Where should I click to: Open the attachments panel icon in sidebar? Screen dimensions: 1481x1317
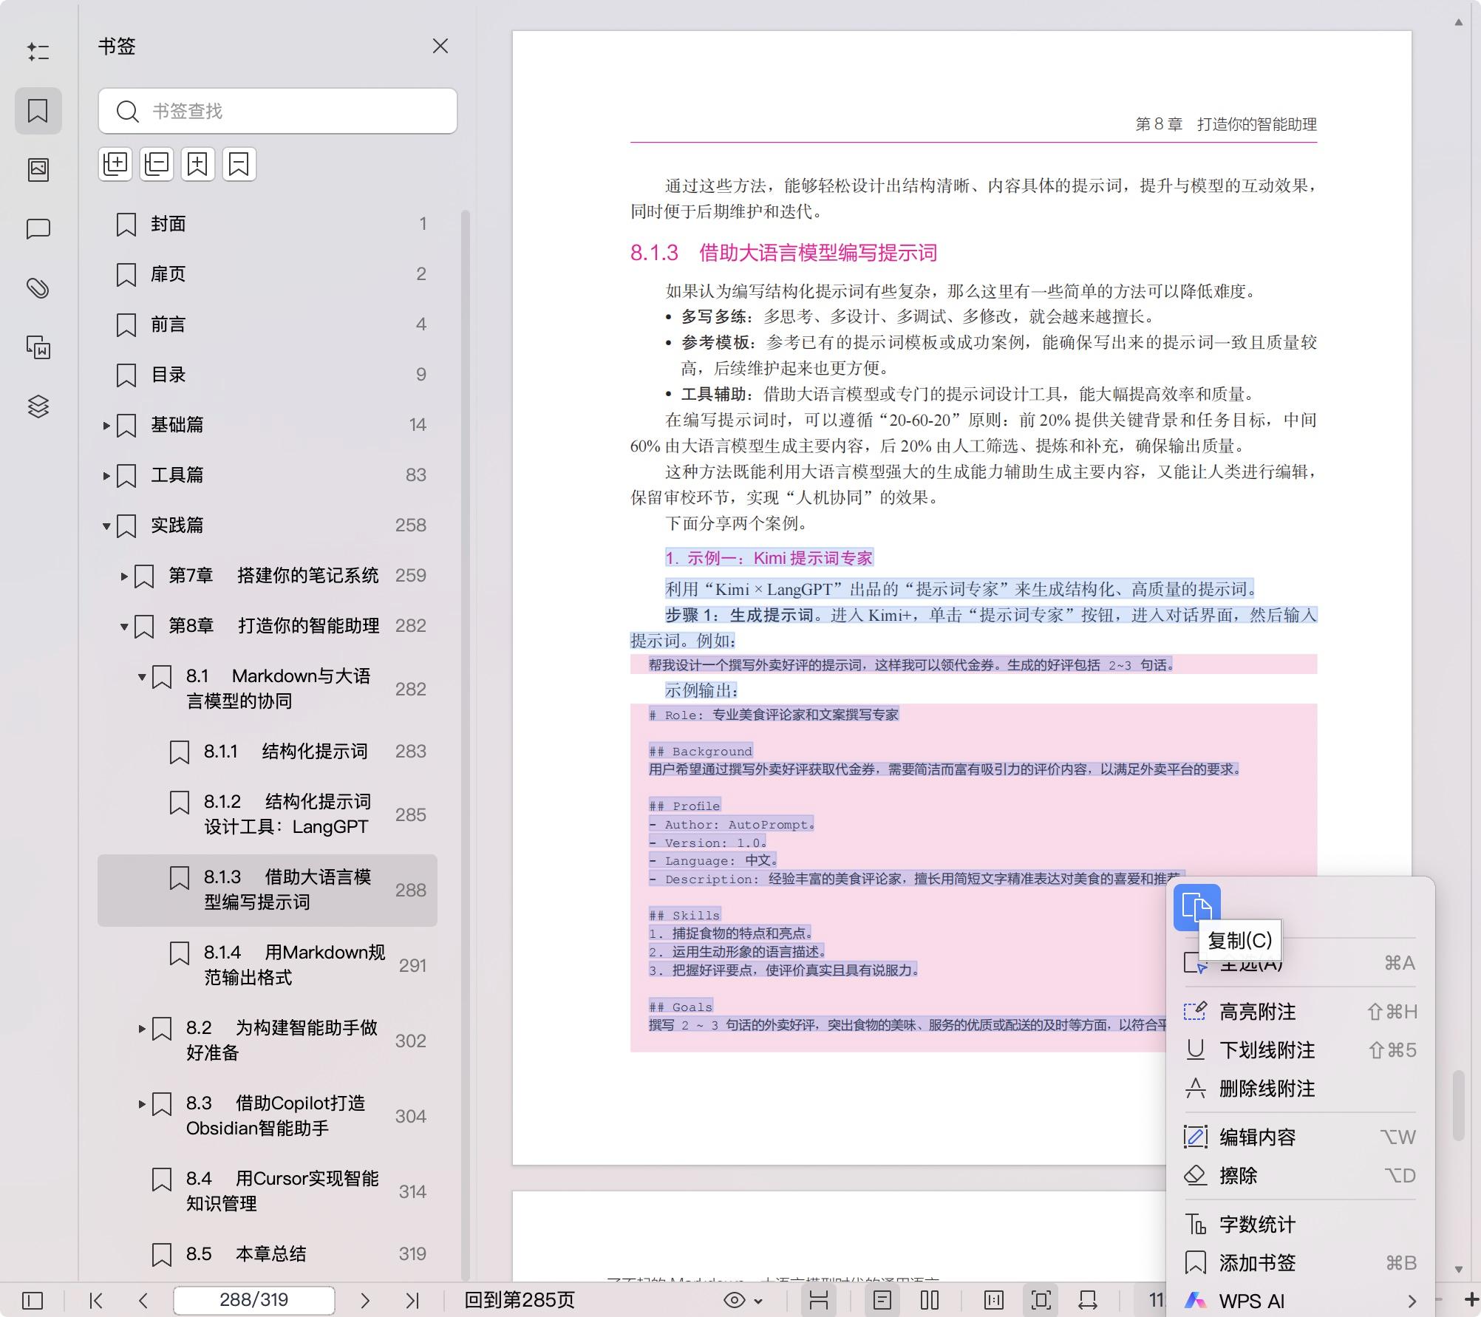(x=38, y=287)
